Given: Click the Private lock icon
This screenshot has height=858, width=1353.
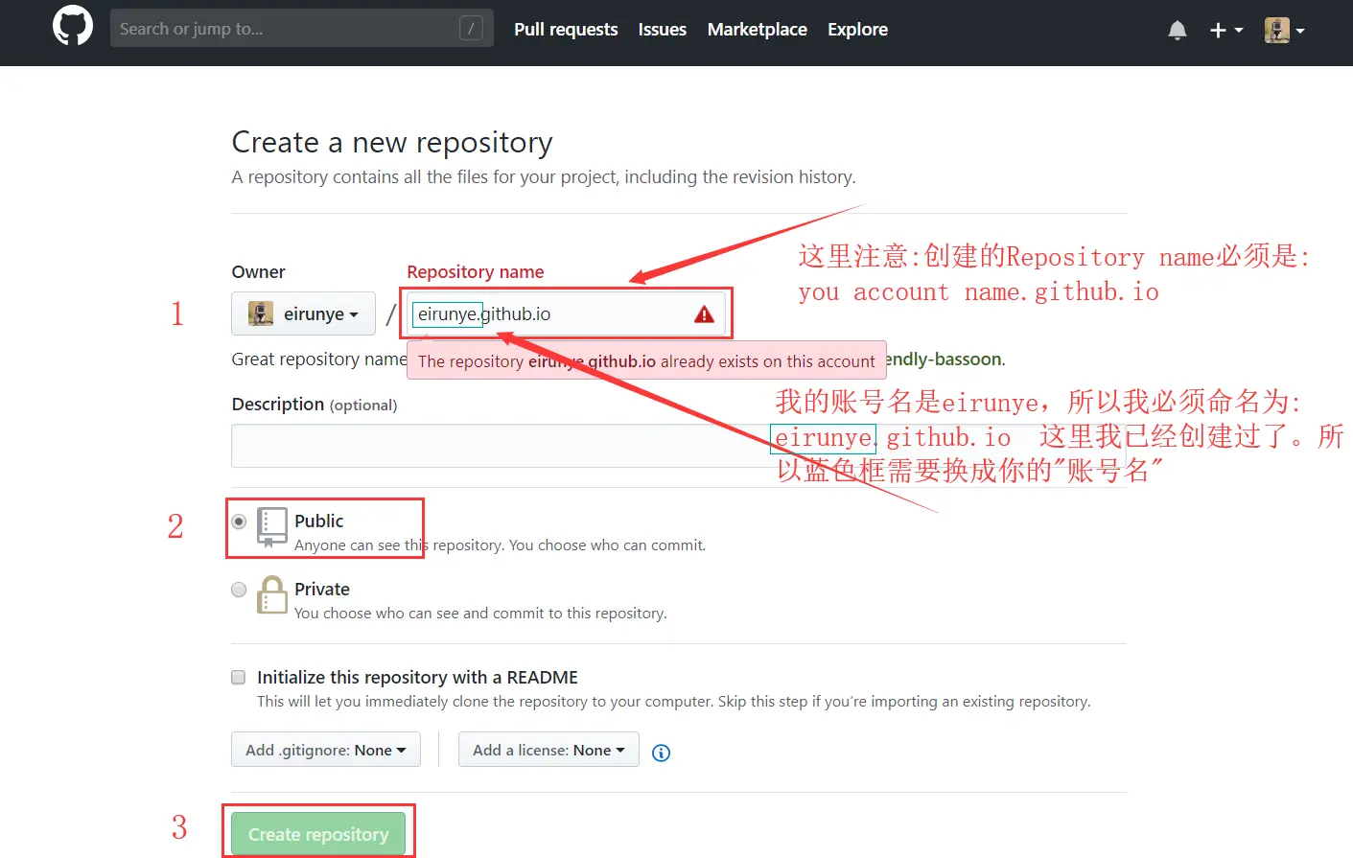Looking at the screenshot, I should 272,594.
